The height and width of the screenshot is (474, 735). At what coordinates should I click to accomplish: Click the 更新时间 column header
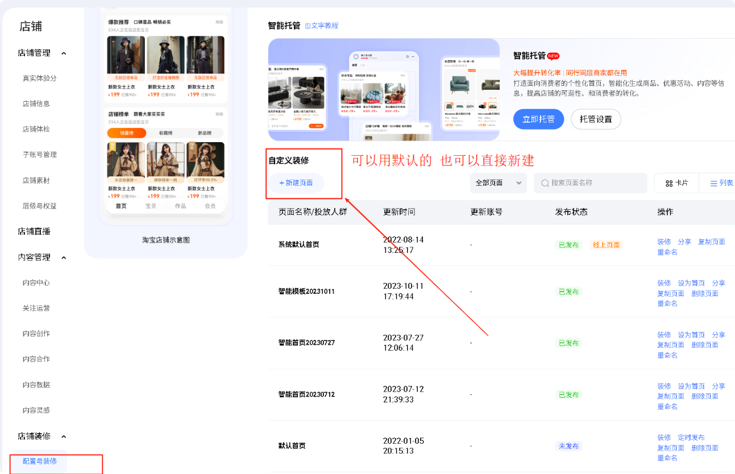[399, 212]
